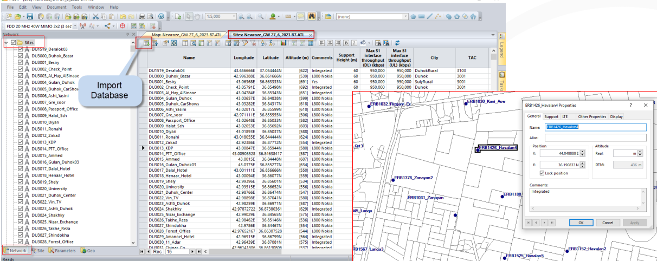
Task: Click the binoculars Find icon
Action: click(x=311, y=17)
